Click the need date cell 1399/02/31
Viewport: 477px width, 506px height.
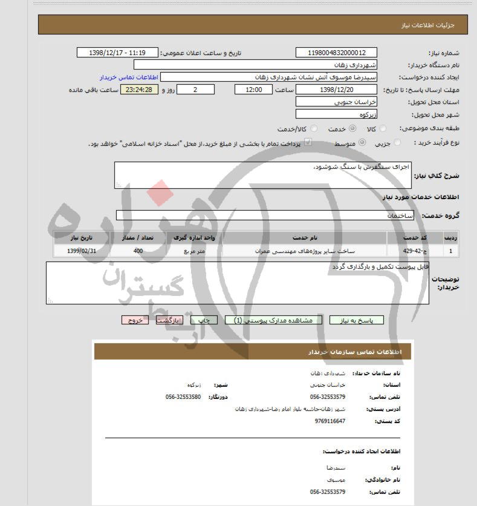pos(82,251)
